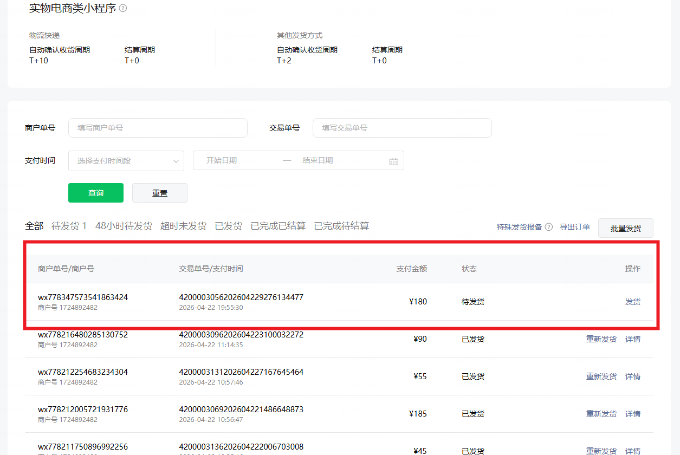Focus the 填写交易单号 input field
The image size is (680, 455).
(x=402, y=128)
